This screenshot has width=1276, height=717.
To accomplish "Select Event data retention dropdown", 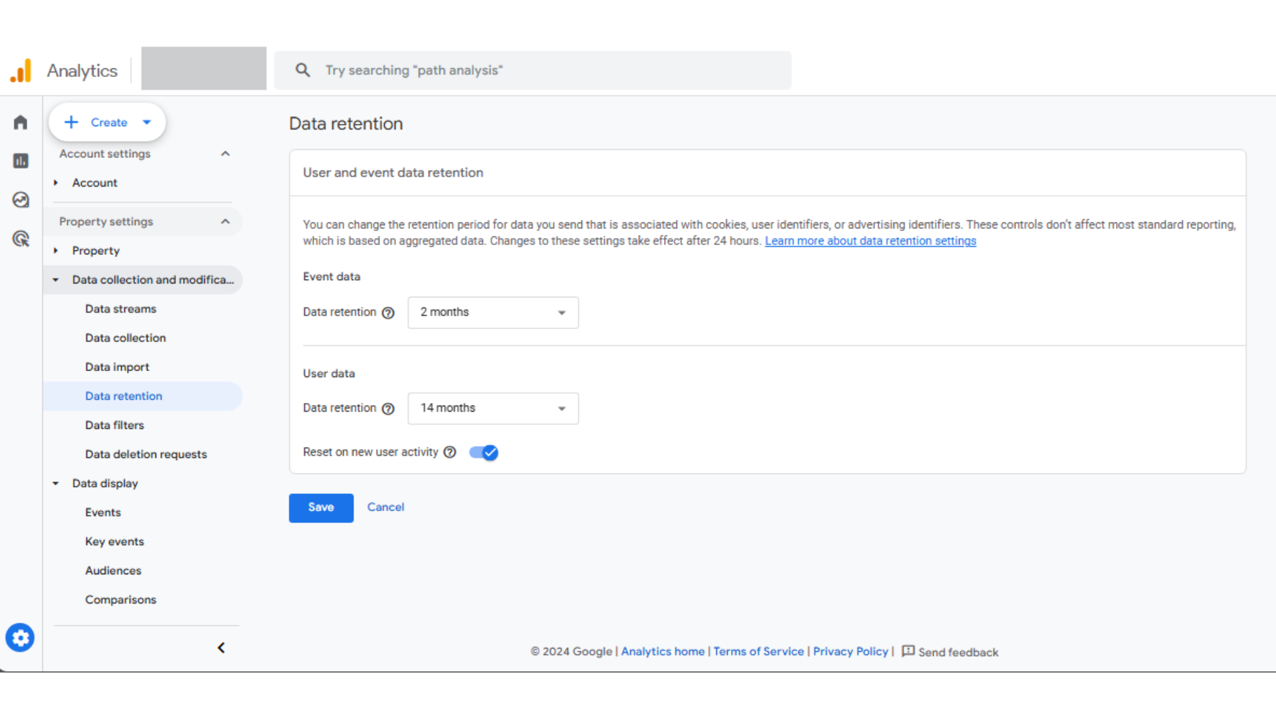I will (492, 311).
